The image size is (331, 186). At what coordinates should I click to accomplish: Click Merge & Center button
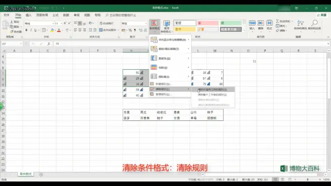(x=108, y=30)
